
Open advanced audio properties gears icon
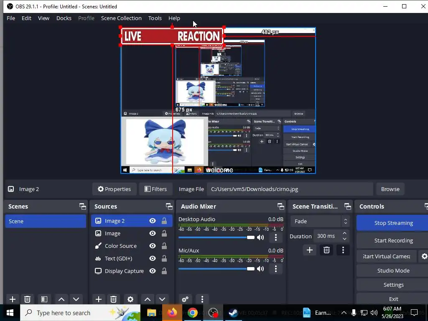click(185, 299)
